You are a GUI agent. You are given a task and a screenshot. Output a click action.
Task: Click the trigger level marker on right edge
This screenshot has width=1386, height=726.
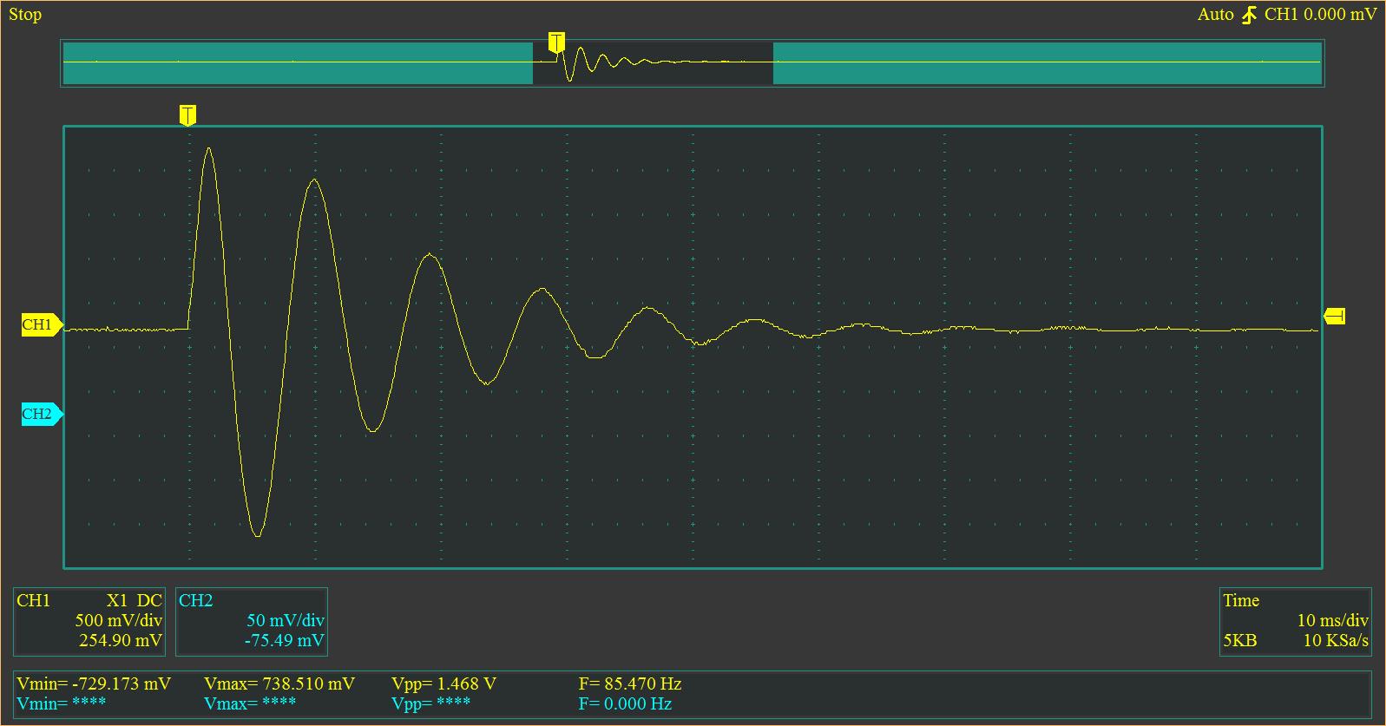point(1335,316)
